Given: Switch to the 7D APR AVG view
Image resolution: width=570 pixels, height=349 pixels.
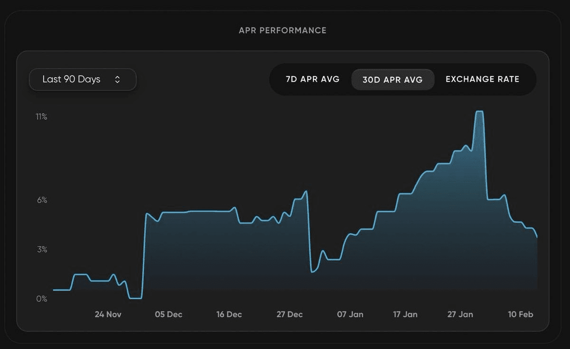Looking at the screenshot, I should click(x=313, y=79).
